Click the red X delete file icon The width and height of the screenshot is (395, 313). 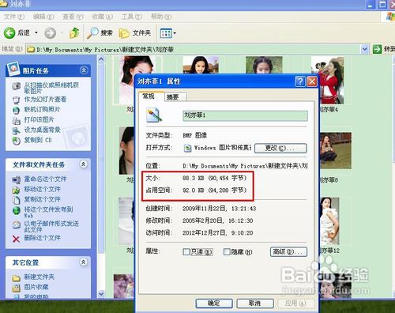(x=17, y=239)
